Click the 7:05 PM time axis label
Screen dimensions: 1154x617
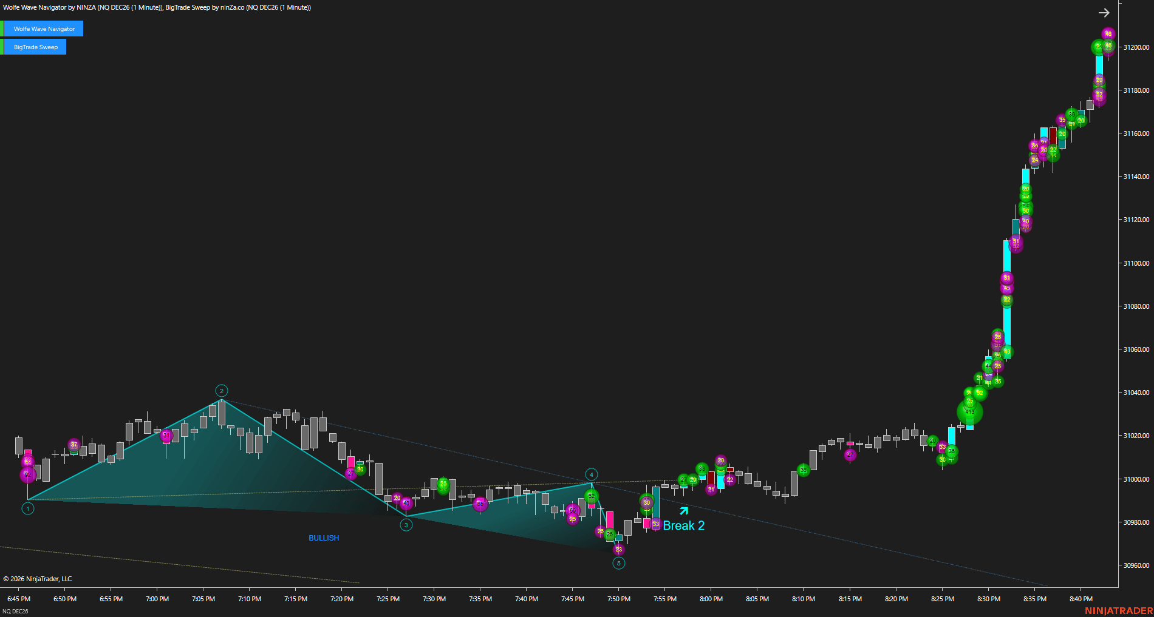203,599
